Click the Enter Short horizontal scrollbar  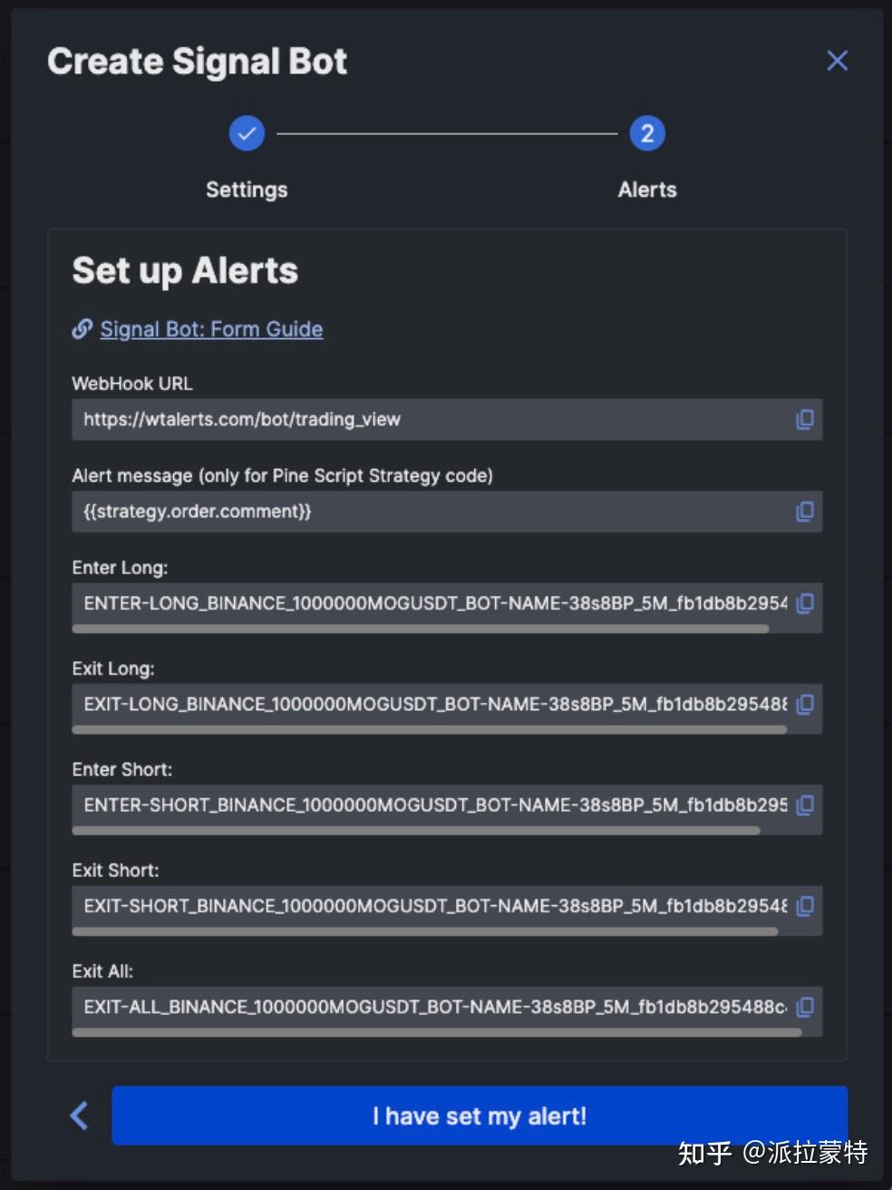[x=416, y=830]
